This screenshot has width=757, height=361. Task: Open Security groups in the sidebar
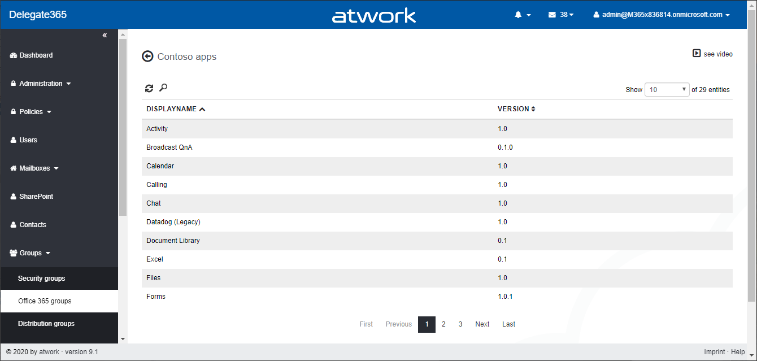(41, 279)
